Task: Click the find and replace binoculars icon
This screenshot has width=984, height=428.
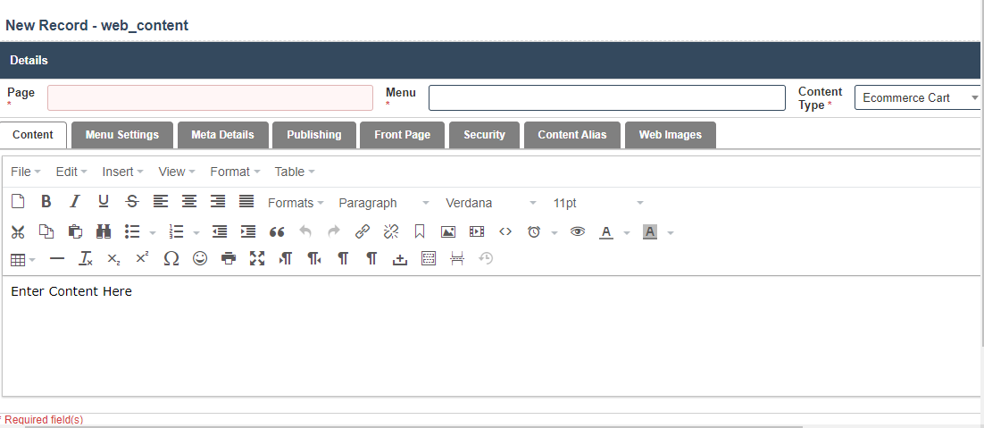Action: (104, 231)
